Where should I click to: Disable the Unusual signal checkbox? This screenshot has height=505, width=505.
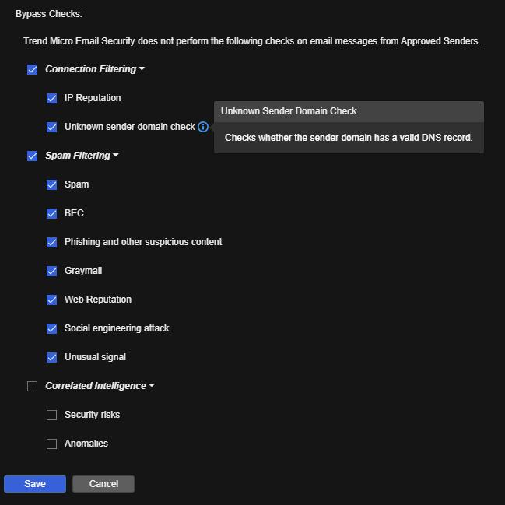pos(52,358)
